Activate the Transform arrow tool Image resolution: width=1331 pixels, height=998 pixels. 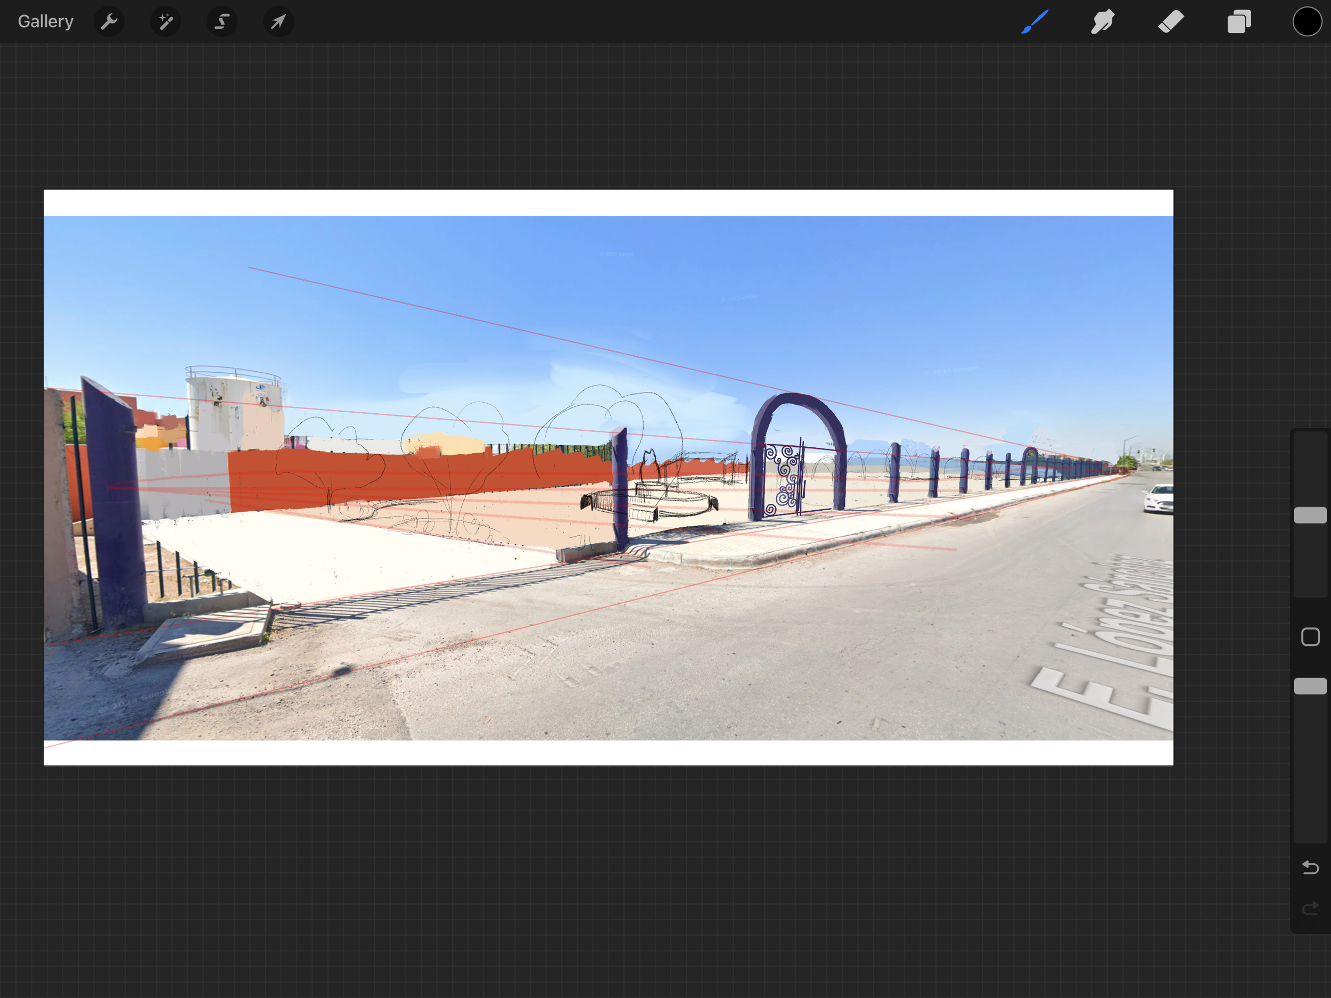coord(278,22)
